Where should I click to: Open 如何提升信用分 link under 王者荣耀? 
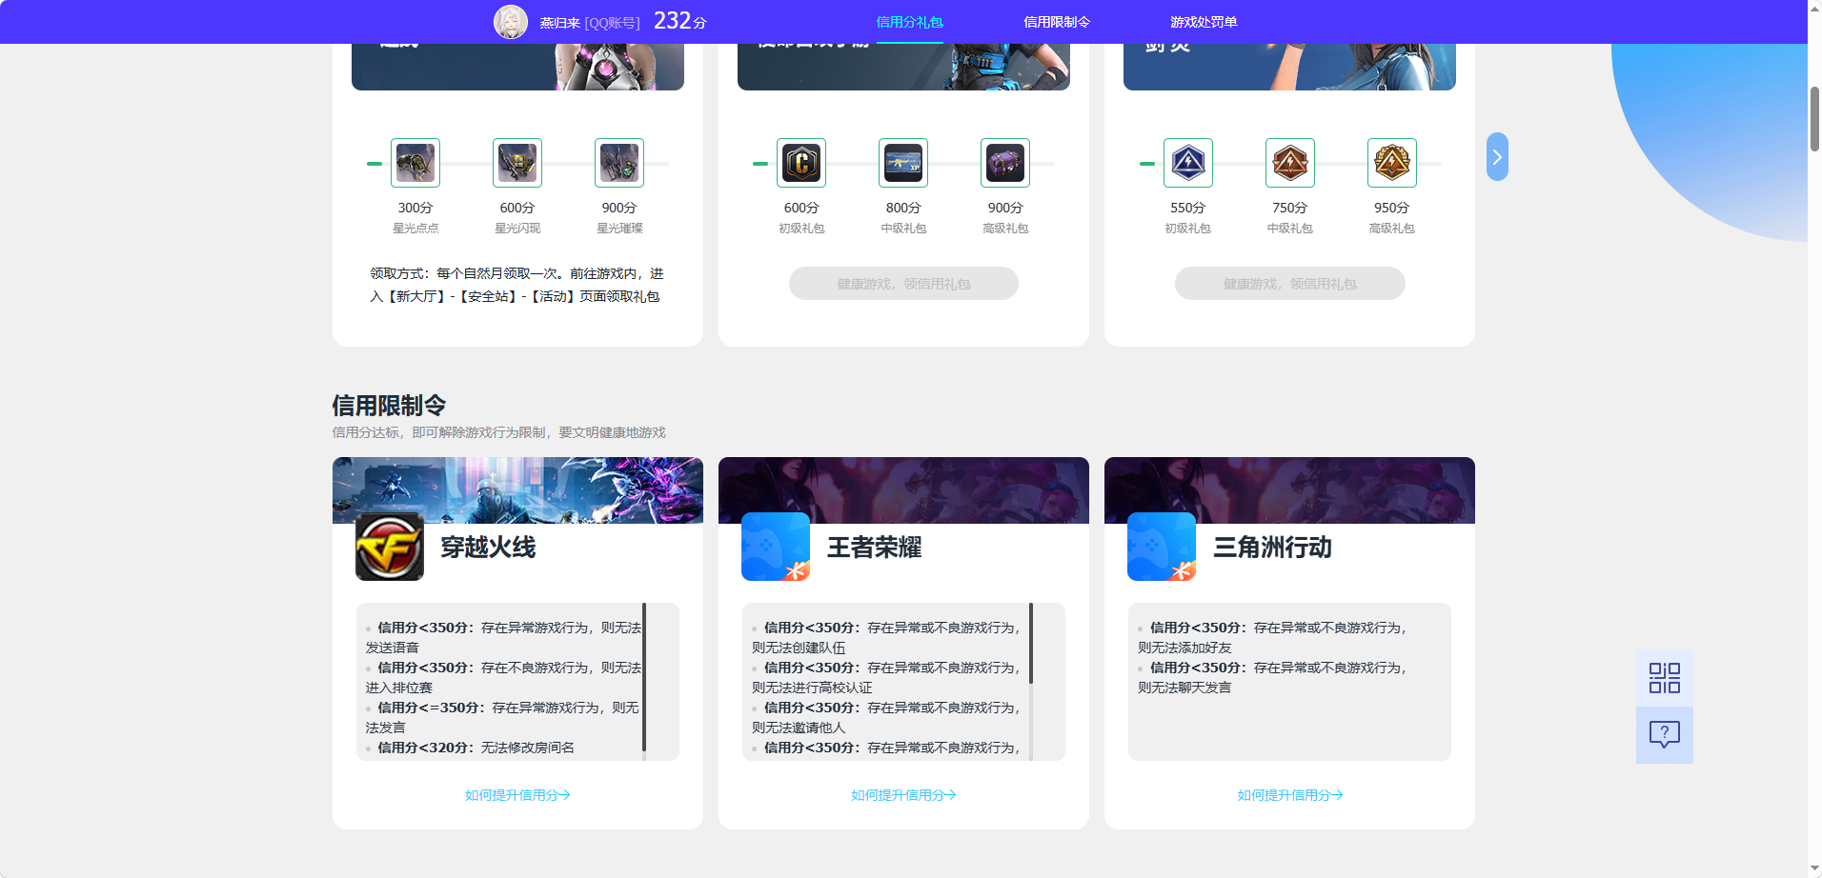[903, 795]
